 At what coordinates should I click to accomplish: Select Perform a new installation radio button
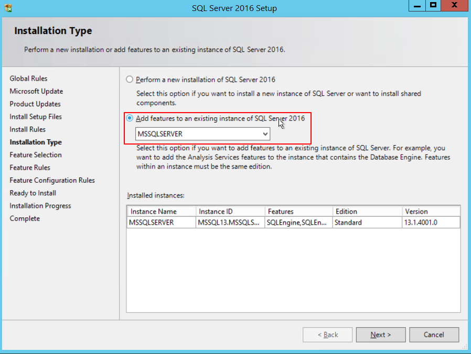130,80
